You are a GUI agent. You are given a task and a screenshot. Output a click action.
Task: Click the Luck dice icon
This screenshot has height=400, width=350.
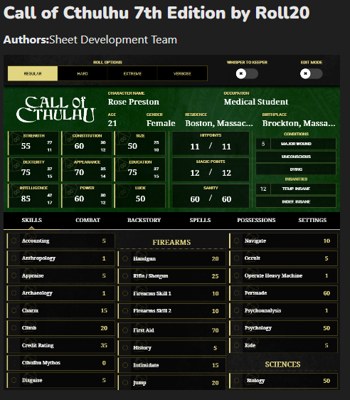click(x=122, y=192)
